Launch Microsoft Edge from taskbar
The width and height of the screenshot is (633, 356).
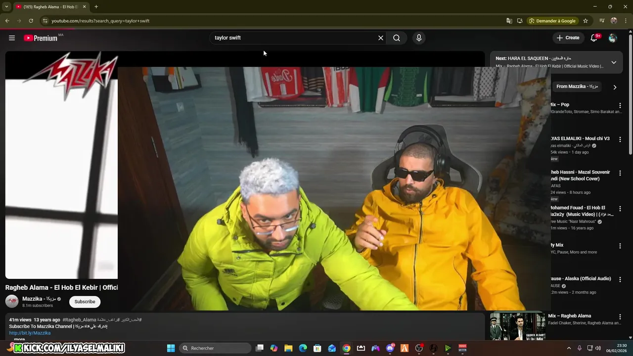[x=303, y=348]
